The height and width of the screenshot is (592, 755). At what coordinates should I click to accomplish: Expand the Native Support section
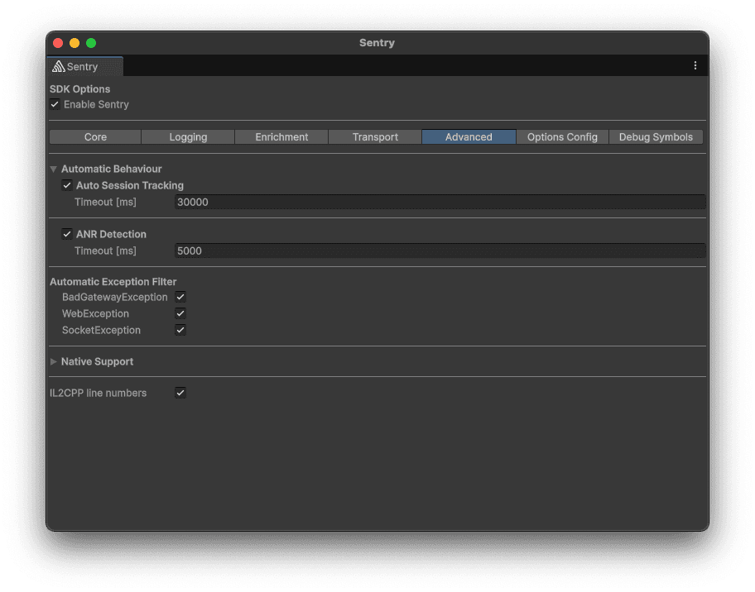(x=53, y=361)
